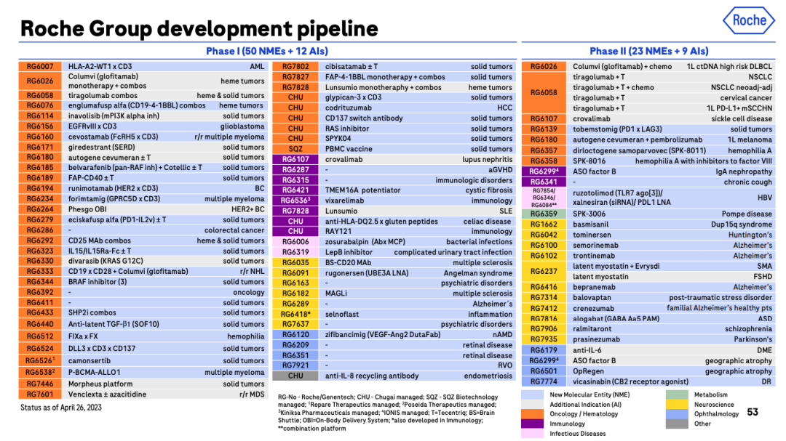Image resolution: width=786 pixels, height=441 pixels.
Task: Click the RG6194 code cell
Action: (40, 188)
